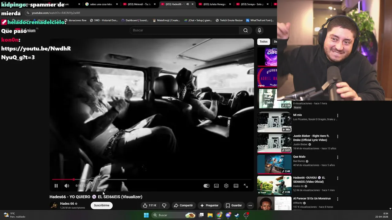View site information icon in address bar
This screenshot has height=220, width=392.
(x=28, y=13)
